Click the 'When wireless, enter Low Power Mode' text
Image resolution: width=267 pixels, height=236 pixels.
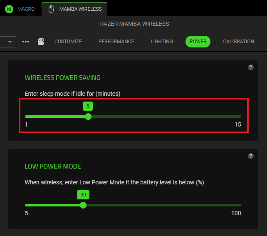(x=114, y=182)
